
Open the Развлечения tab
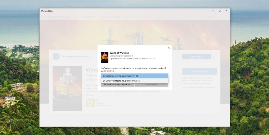[88, 17]
